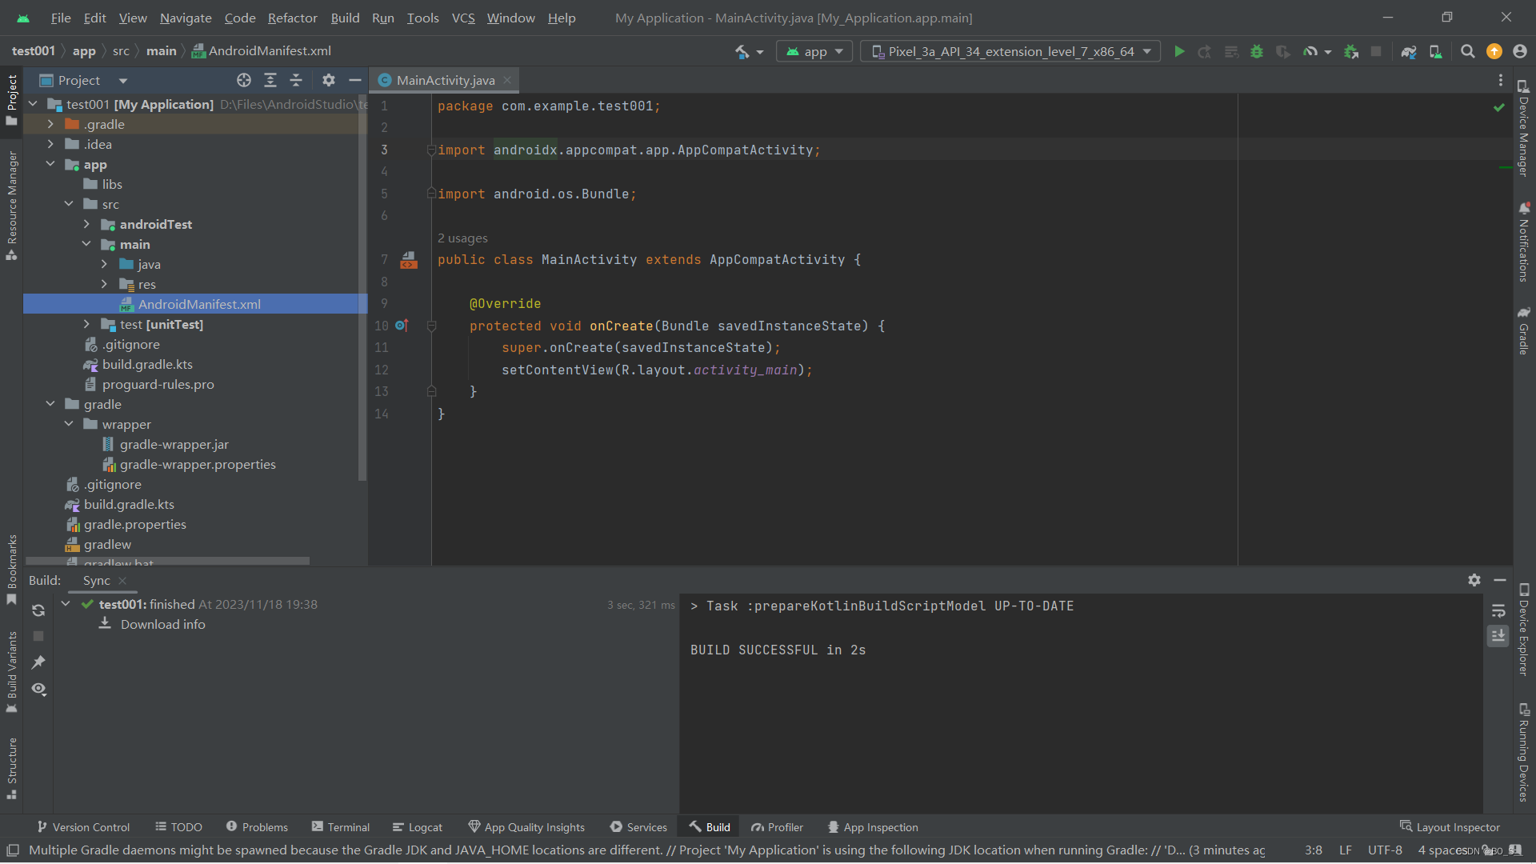Switch to the Logcat tool window tab

[x=418, y=827]
